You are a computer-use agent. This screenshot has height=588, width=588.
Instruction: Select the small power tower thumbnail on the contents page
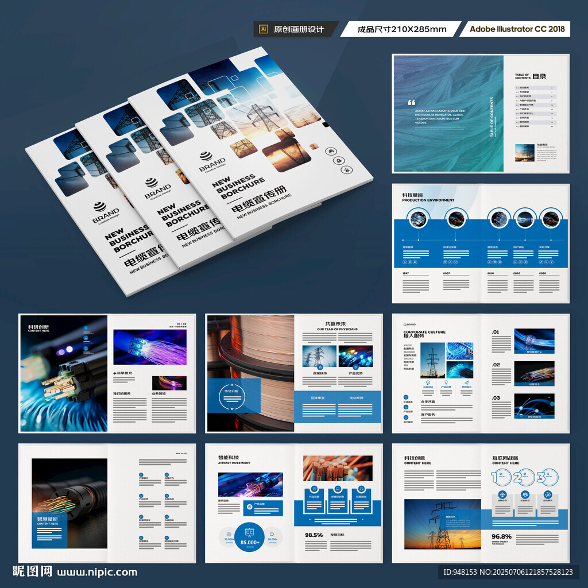525,153
